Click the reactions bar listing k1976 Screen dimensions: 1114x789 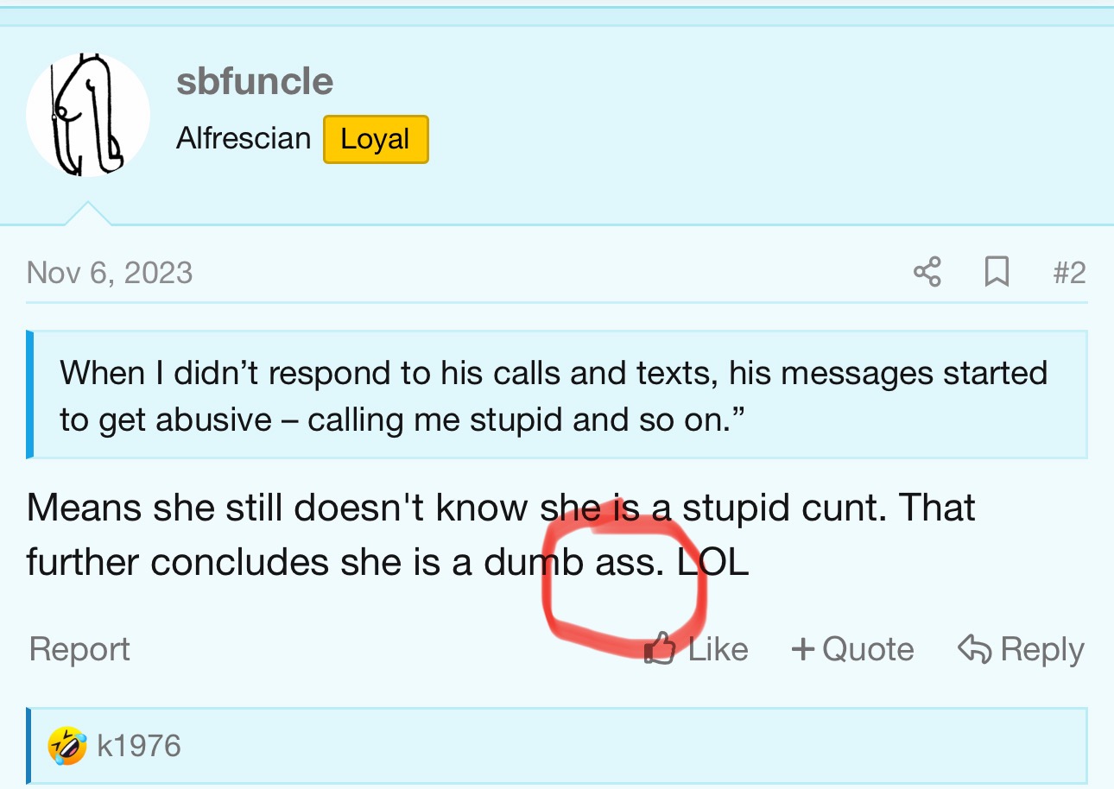point(557,746)
